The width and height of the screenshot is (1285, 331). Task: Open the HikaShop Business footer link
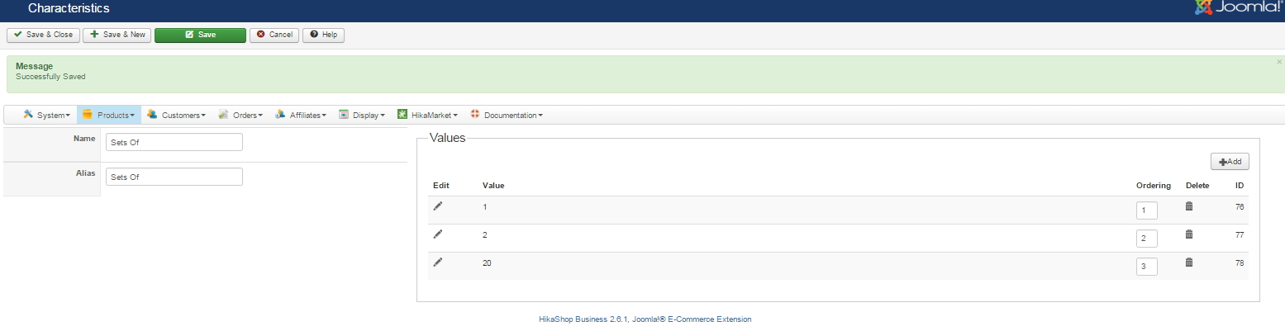tap(645, 319)
